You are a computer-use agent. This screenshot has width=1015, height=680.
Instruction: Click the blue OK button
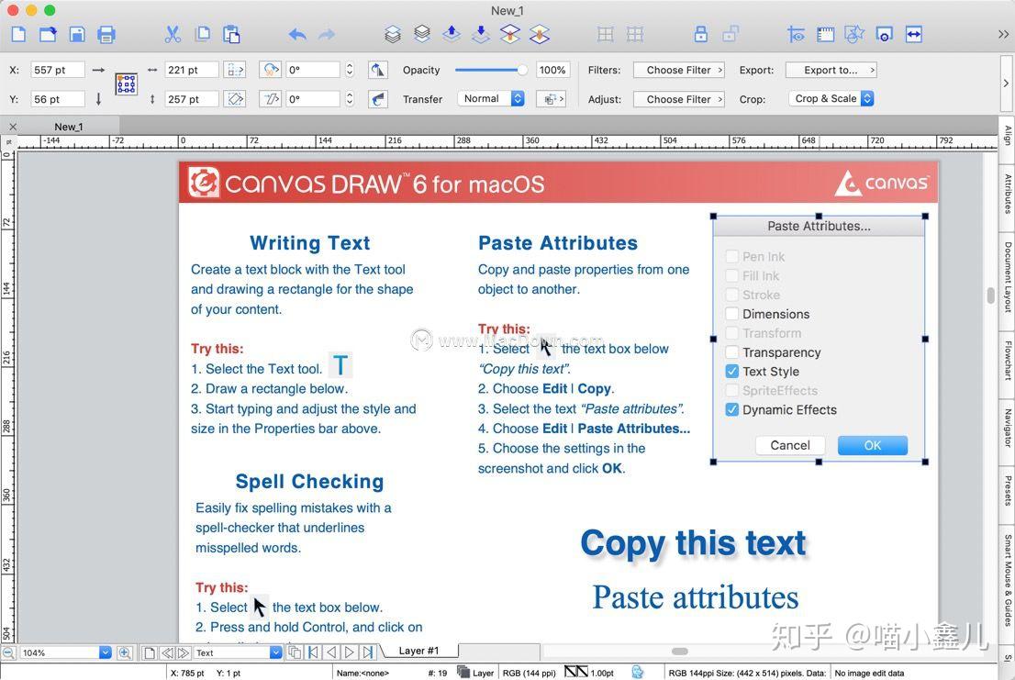click(873, 445)
